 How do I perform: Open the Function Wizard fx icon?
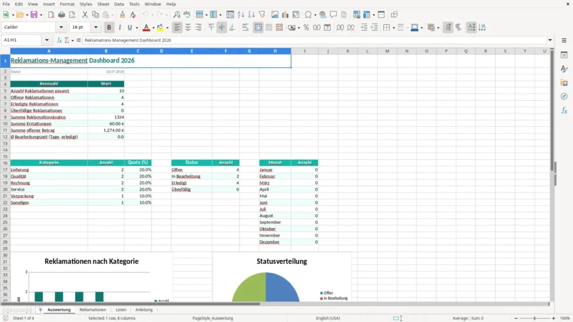[x=59, y=40]
